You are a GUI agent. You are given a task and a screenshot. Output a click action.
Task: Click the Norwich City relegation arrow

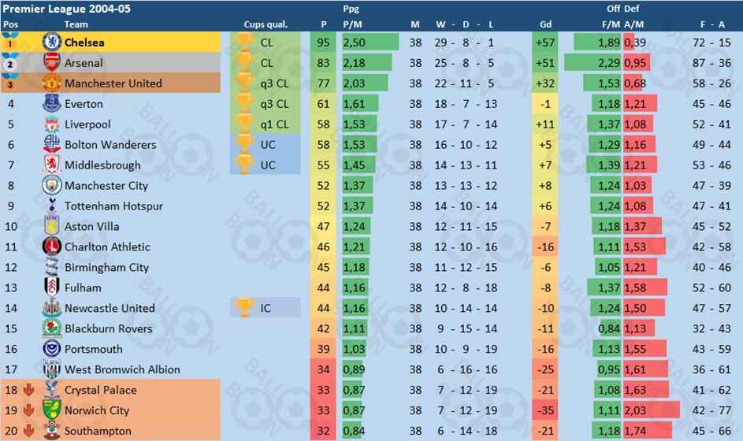click(x=29, y=410)
